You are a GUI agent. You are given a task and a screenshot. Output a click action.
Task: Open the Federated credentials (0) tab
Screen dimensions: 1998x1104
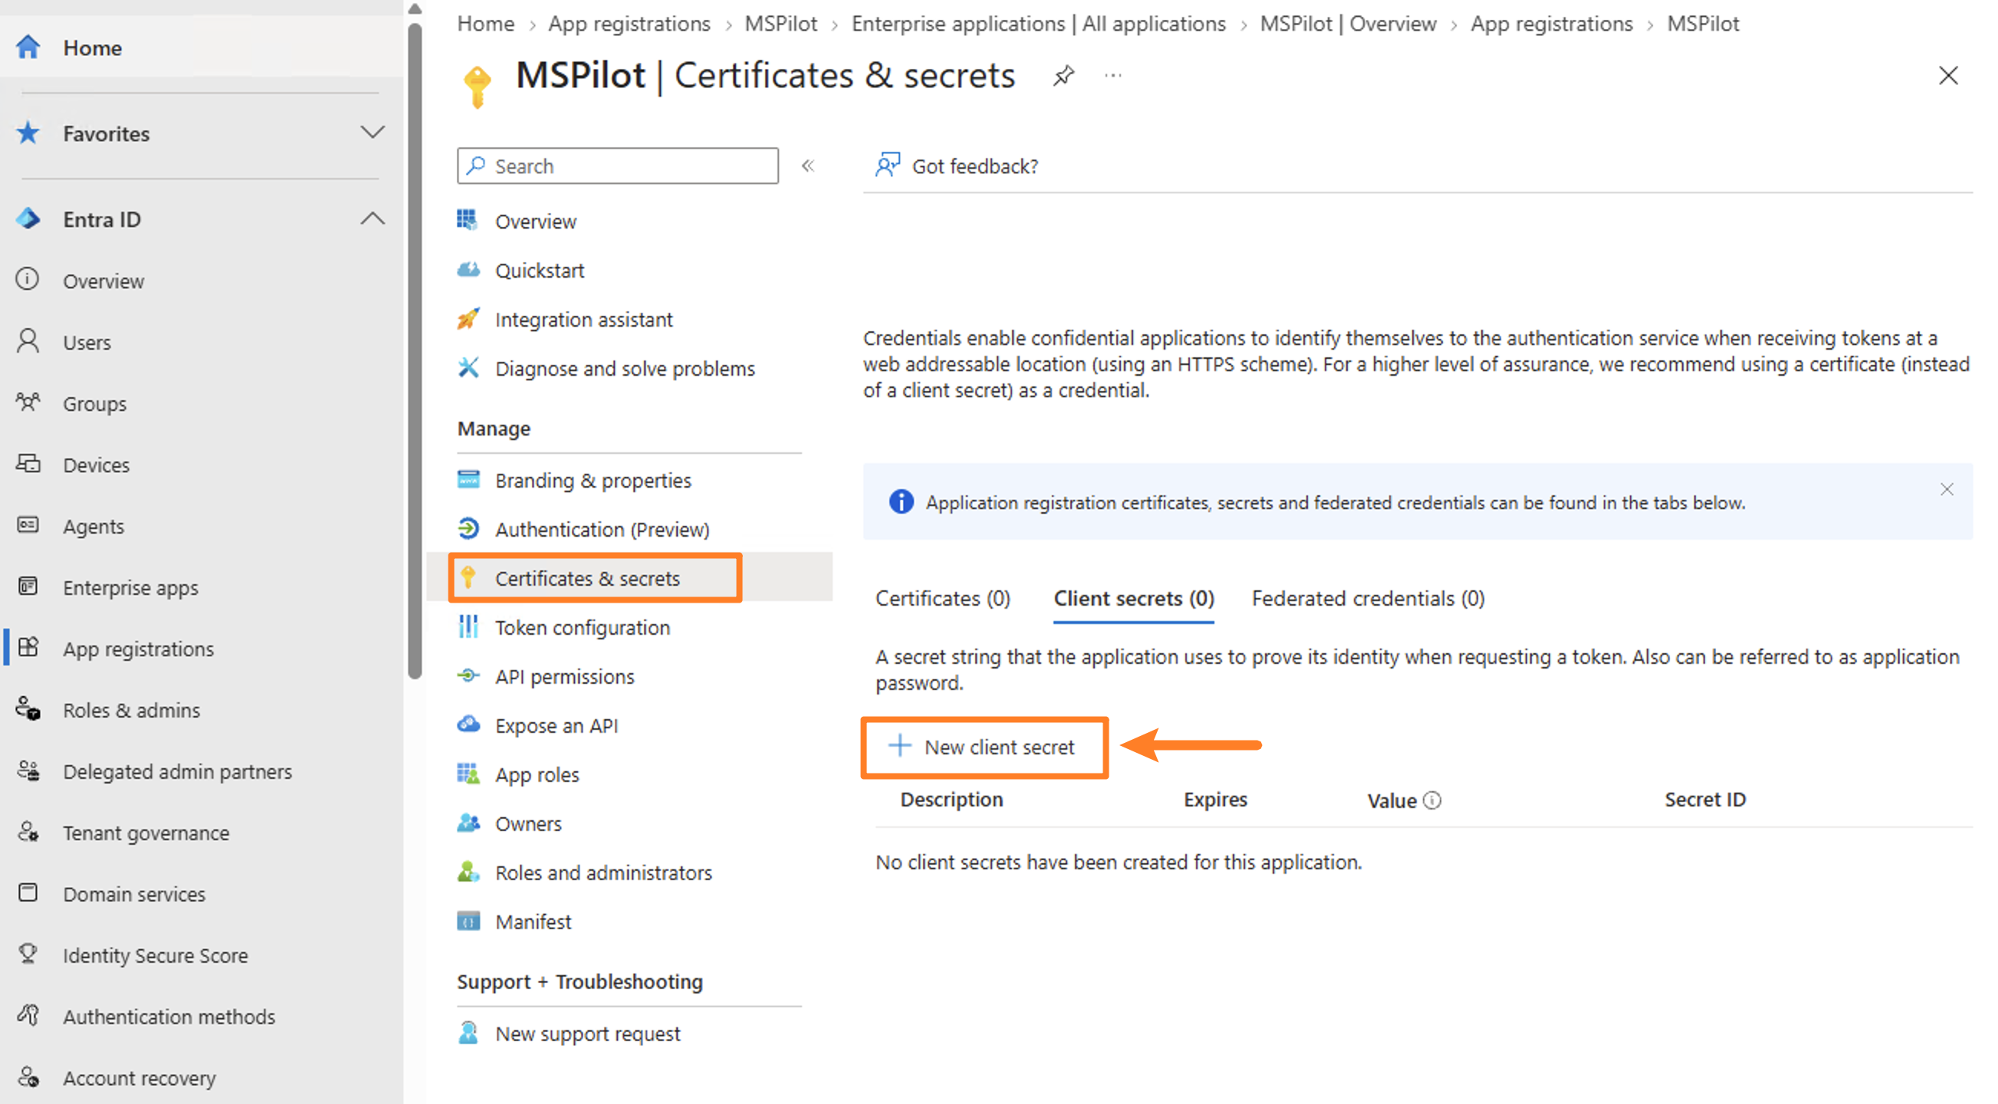click(1369, 599)
